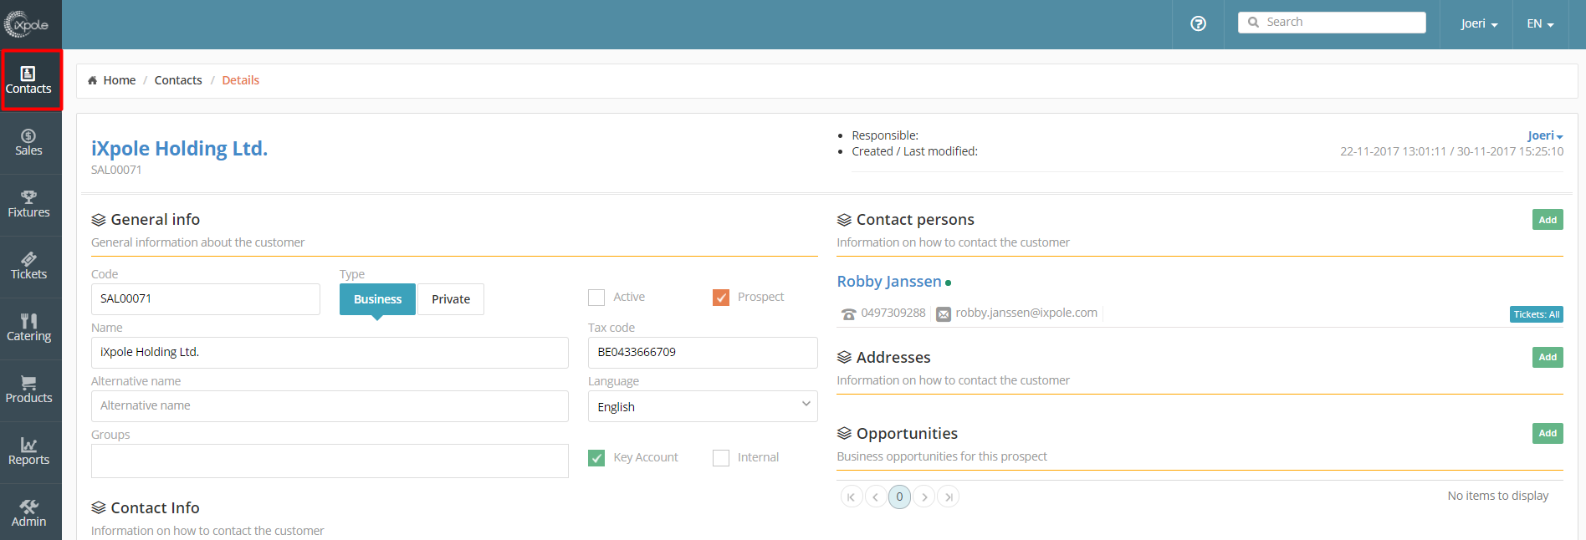
Task: Go to next page of opportunities
Action: tap(924, 497)
